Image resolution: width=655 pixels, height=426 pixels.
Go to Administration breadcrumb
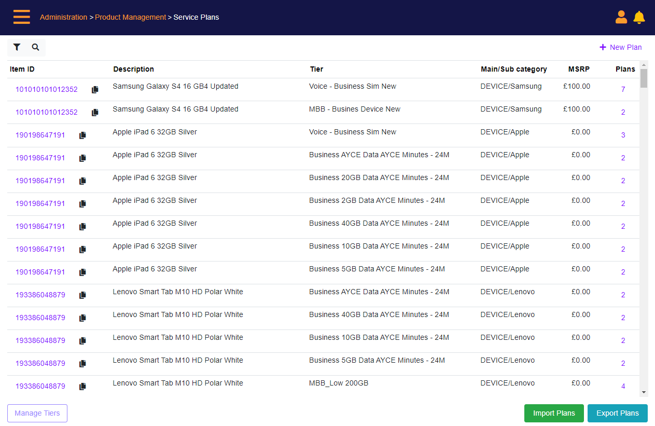click(x=64, y=17)
